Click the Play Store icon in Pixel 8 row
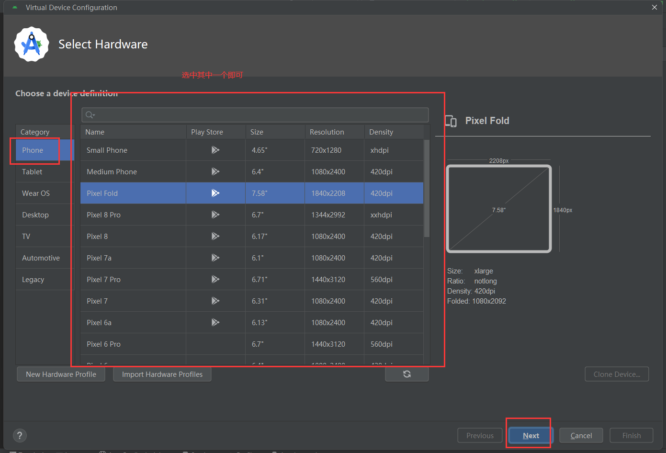666x453 pixels. [215, 236]
